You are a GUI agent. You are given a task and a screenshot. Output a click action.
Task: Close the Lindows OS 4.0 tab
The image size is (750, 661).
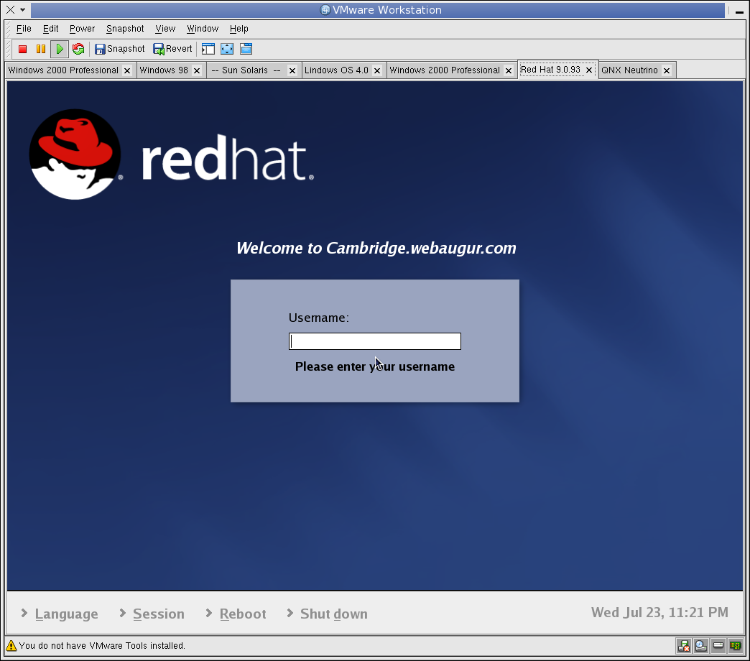[x=377, y=71]
